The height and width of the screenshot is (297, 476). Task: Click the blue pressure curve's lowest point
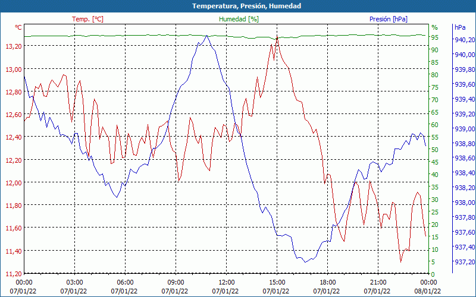tap(305, 262)
